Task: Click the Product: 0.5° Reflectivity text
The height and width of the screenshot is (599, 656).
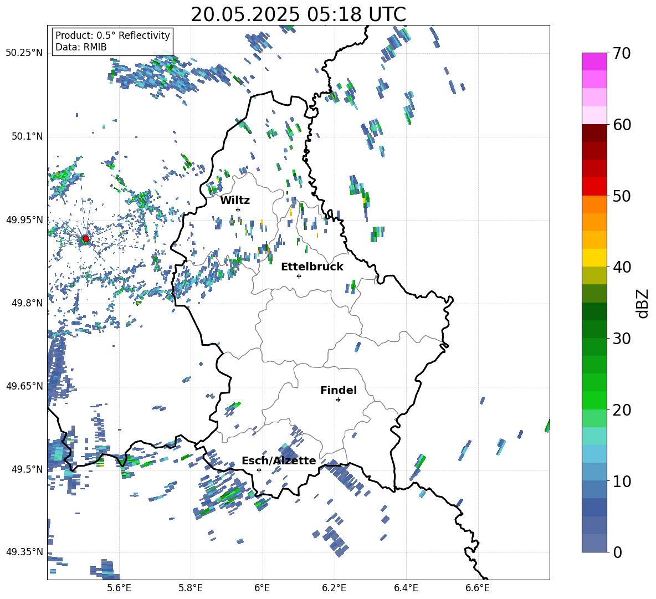Action: pos(112,35)
